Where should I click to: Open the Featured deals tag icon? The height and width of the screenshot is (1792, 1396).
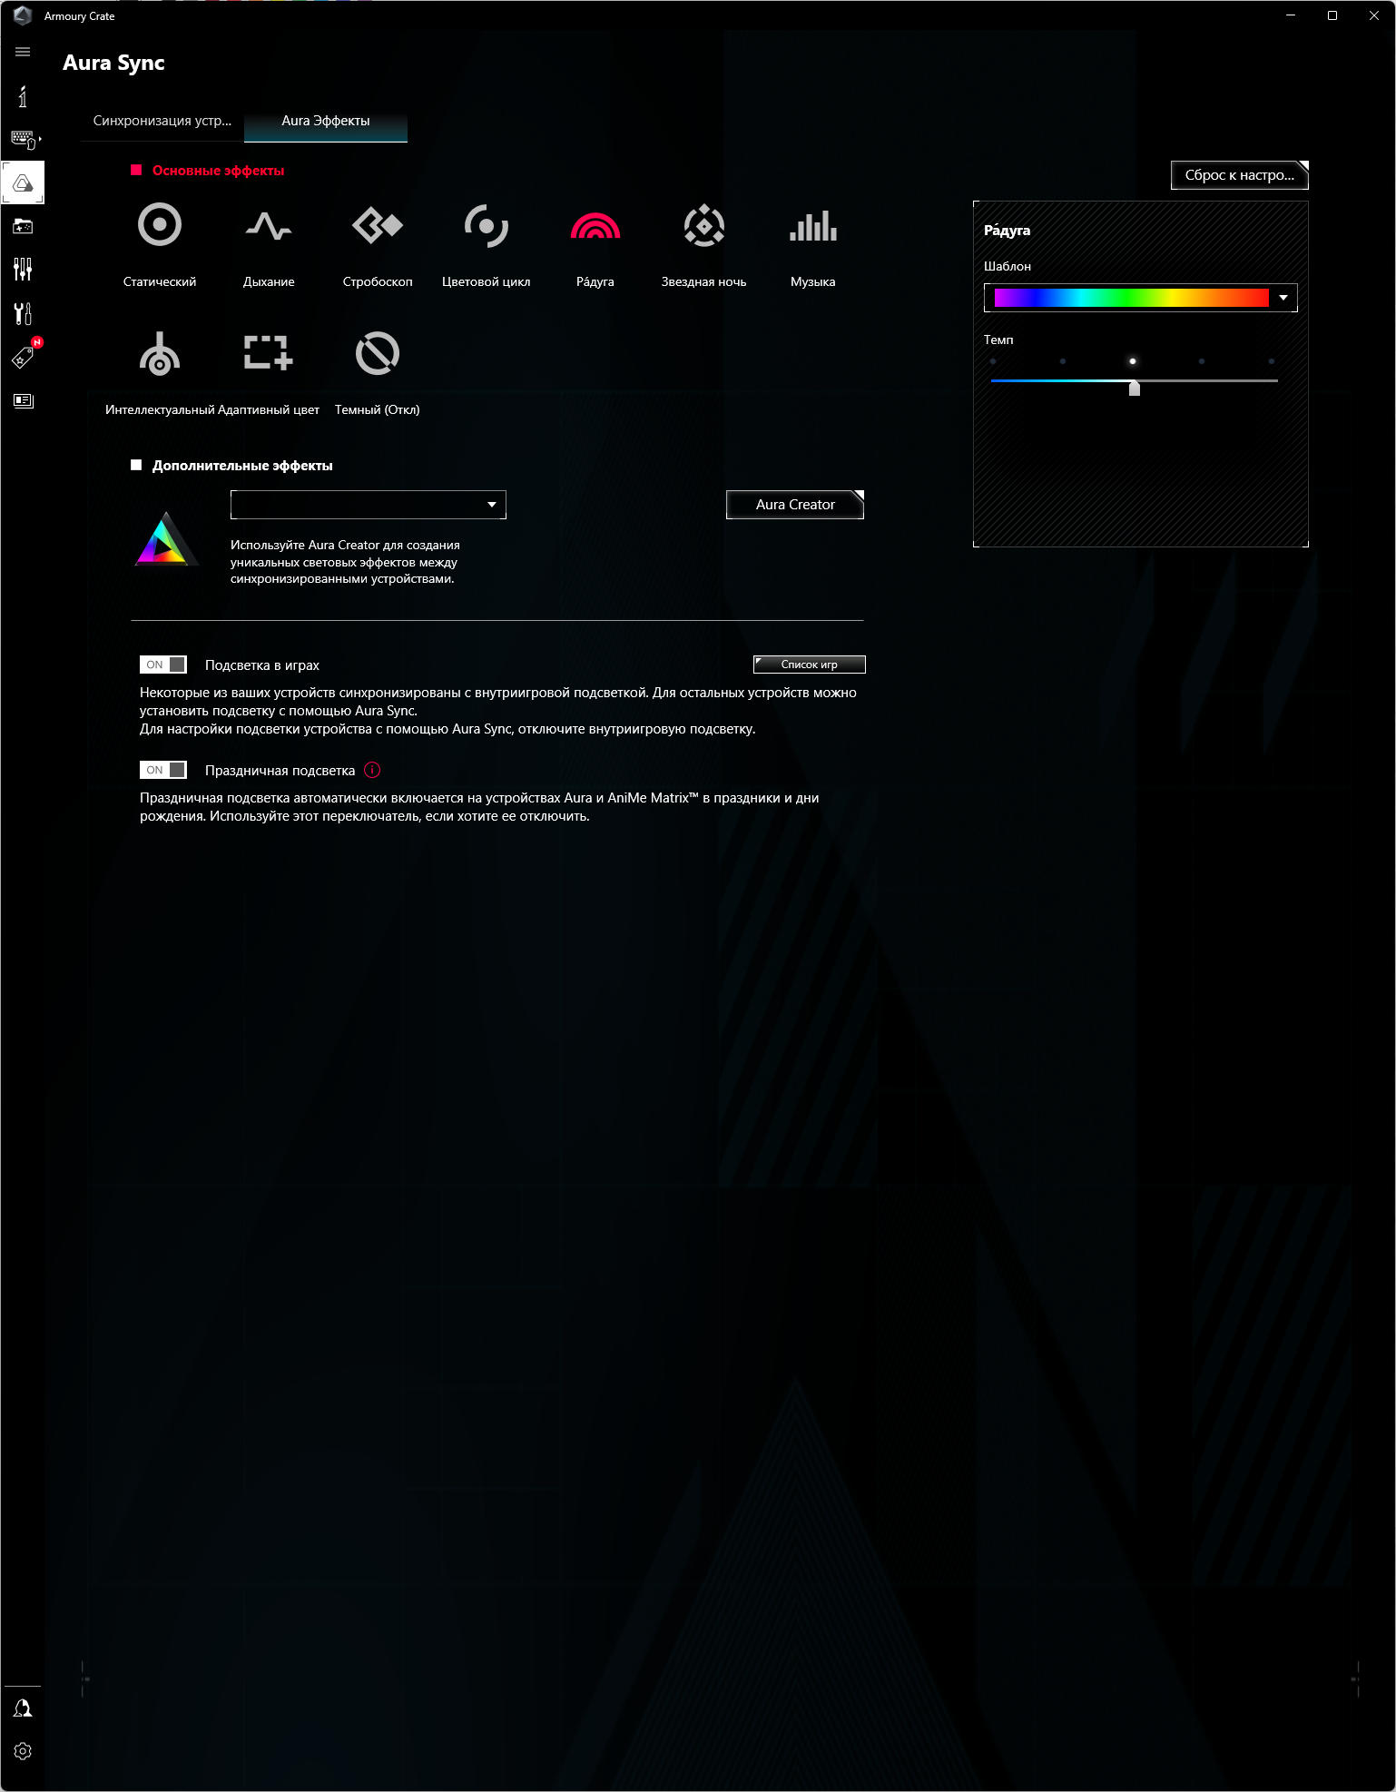[24, 357]
